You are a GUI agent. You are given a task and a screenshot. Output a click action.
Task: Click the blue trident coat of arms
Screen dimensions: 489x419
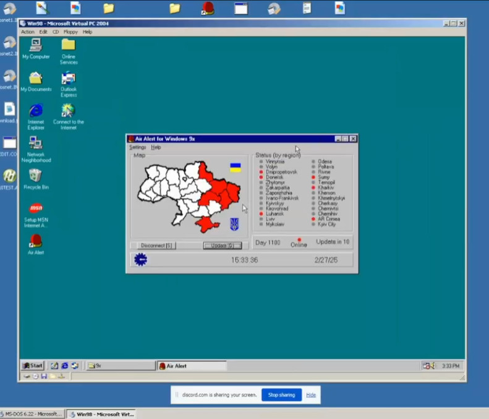point(234,224)
